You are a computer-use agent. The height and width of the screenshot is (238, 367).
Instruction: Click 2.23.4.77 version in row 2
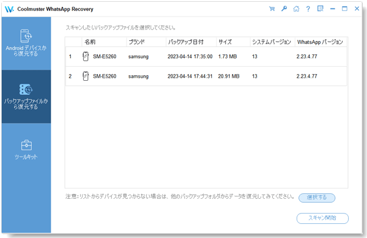[x=307, y=76]
